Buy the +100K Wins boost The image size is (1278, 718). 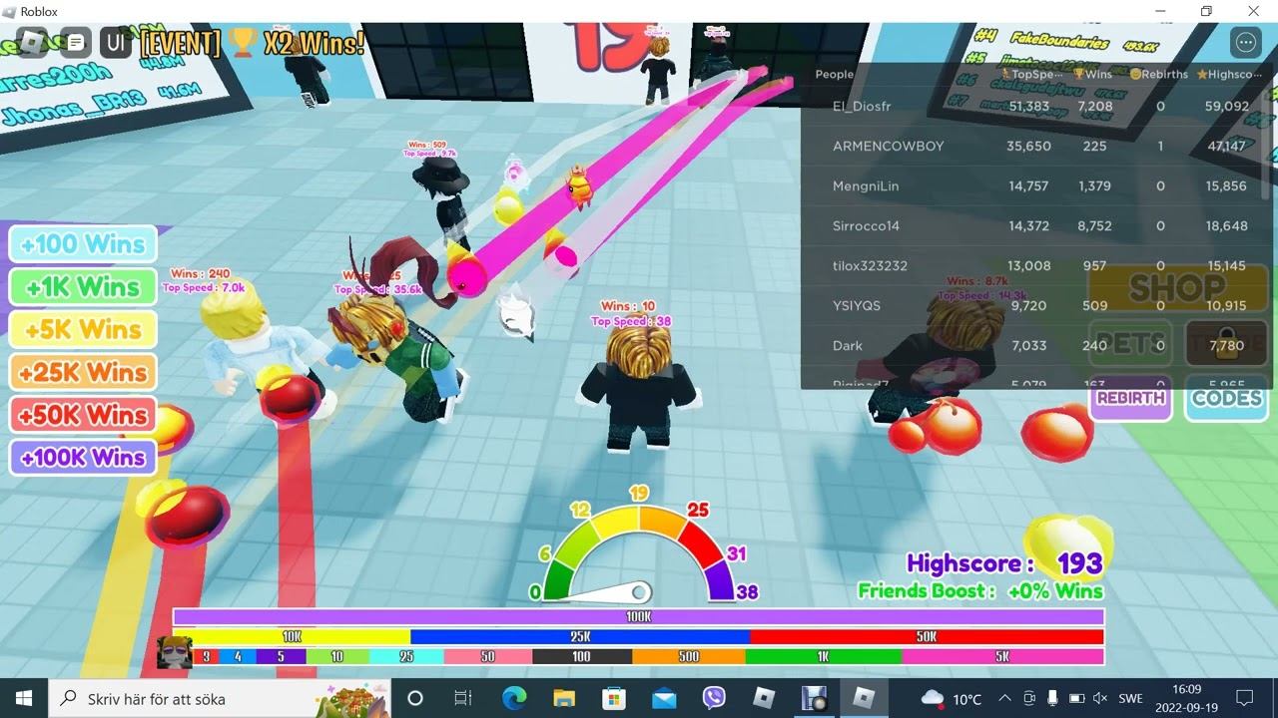pos(83,458)
